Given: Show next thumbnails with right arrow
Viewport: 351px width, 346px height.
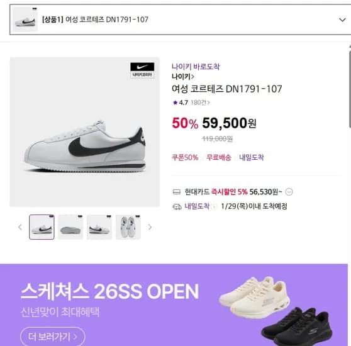Looking at the screenshot, I should click(x=150, y=227).
